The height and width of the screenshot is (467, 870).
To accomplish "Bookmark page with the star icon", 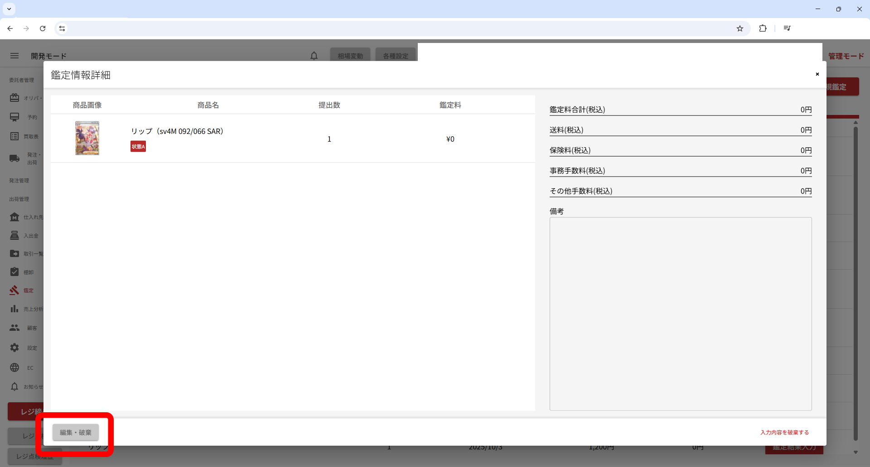I will pyautogui.click(x=740, y=29).
